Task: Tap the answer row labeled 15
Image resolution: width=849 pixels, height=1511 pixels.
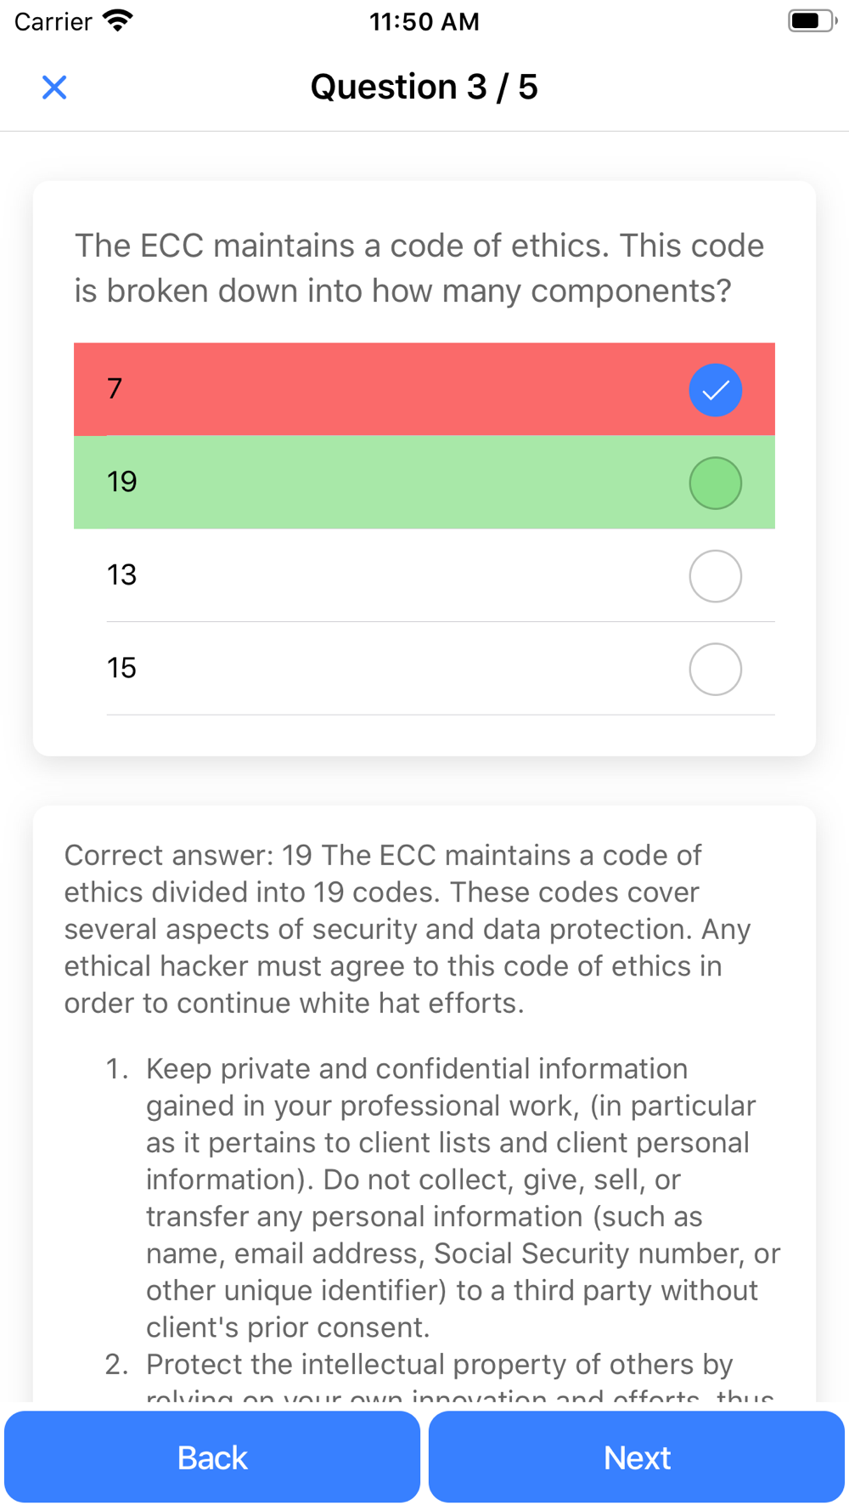Action: tap(424, 668)
